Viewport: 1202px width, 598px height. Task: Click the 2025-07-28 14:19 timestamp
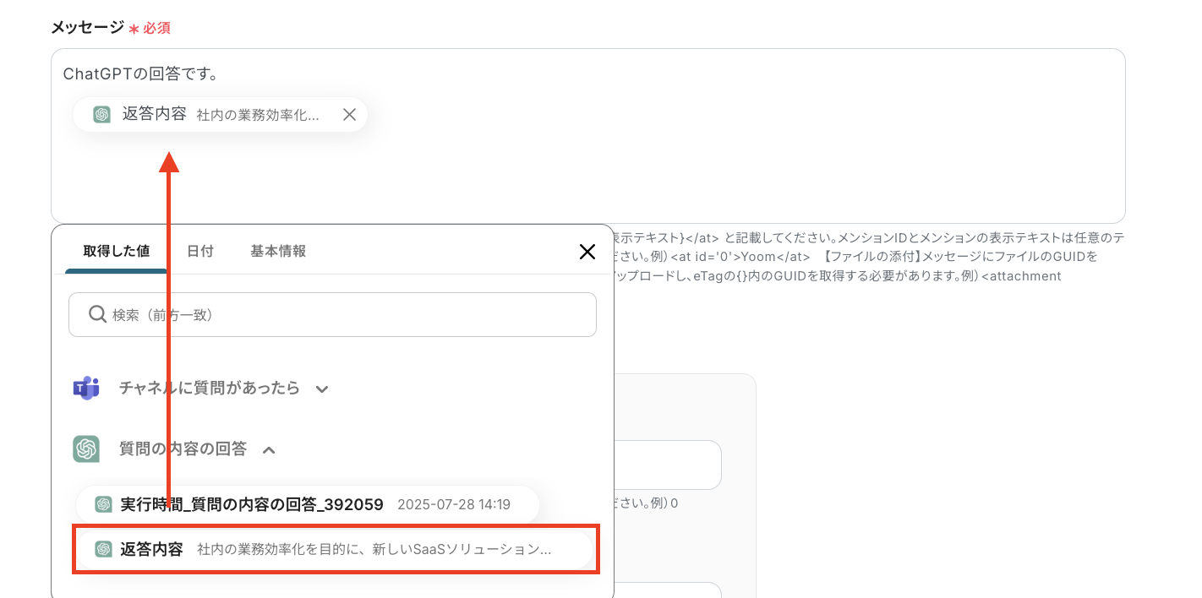[x=454, y=505]
